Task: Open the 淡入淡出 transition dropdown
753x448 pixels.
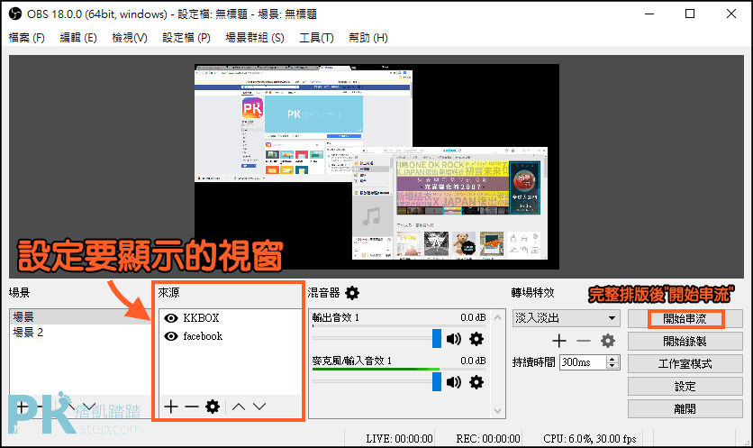Action: click(x=567, y=318)
